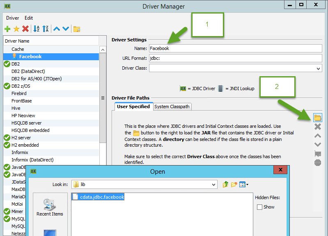Open the Edit menu
328x236 pixels.
(x=29, y=18)
